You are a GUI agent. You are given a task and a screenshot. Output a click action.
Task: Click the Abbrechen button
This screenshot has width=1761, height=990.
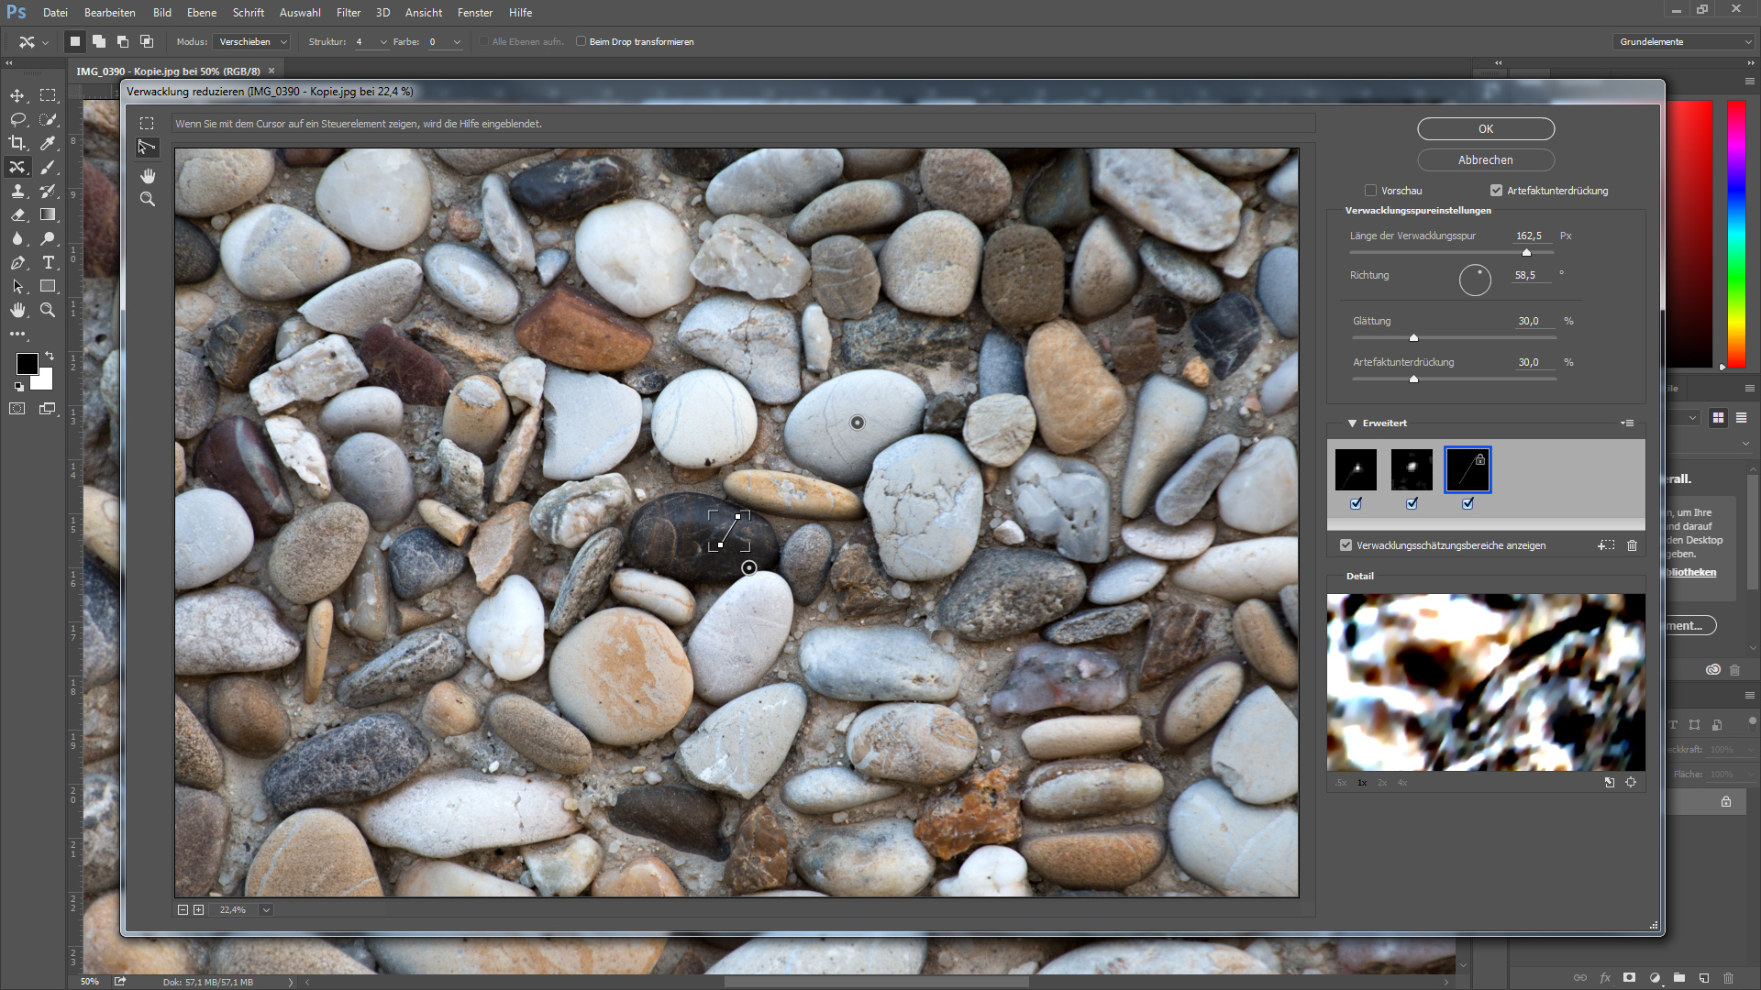click(x=1486, y=160)
